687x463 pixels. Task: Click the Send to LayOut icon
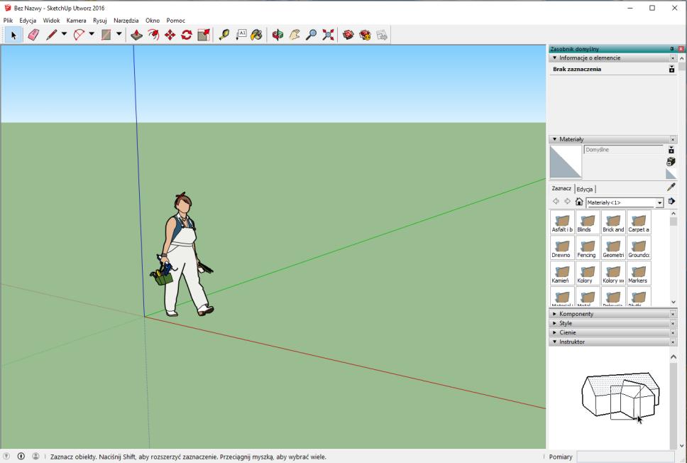[382, 35]
